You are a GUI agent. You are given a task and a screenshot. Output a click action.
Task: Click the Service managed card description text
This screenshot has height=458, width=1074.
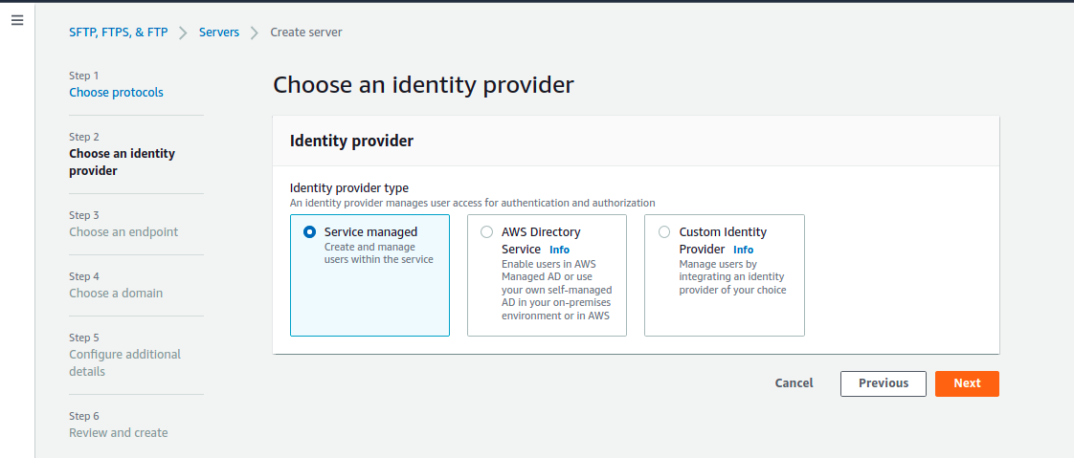click(x=379, y=252)
